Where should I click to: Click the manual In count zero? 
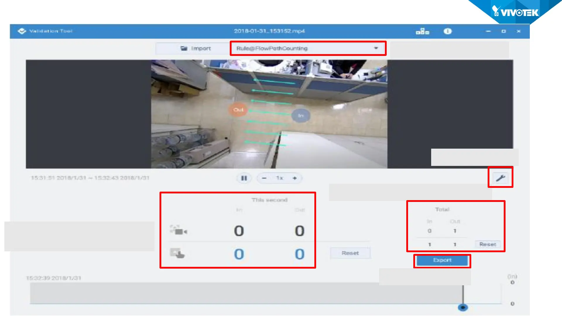[x=239, y=254]
